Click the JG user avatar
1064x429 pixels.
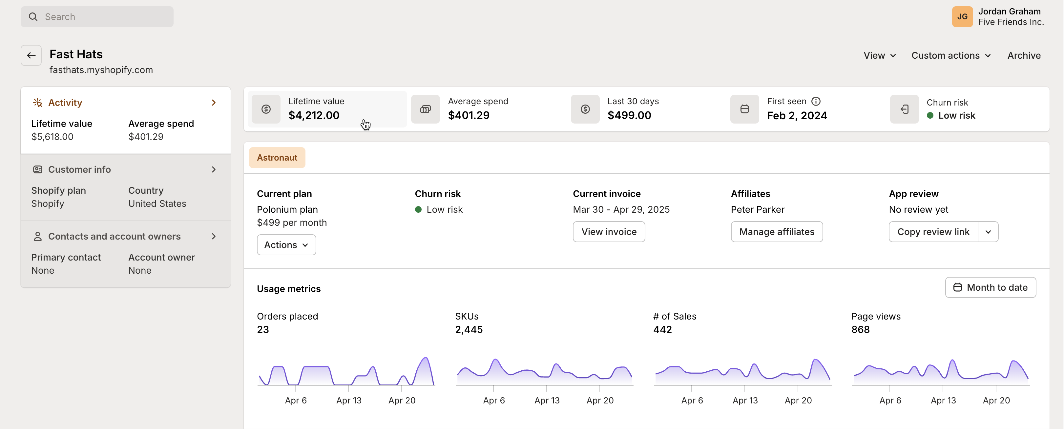point(962,16)
